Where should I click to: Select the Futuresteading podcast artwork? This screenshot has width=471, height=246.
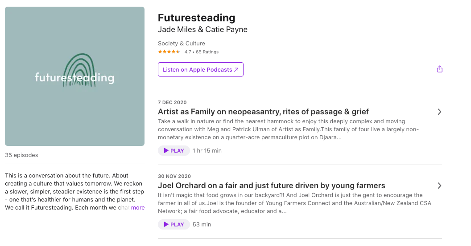[x=74, y=76]
